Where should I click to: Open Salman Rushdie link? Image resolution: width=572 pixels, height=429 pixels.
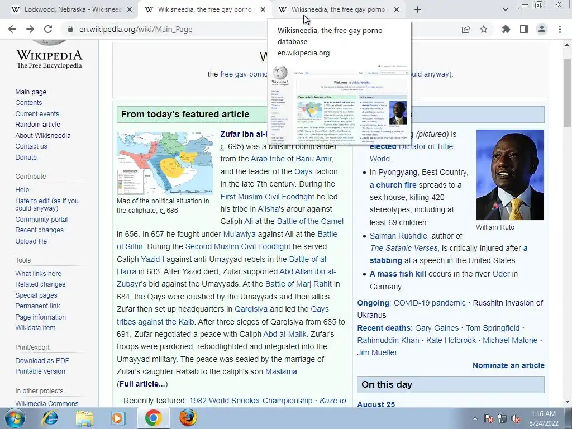point(398,236)
